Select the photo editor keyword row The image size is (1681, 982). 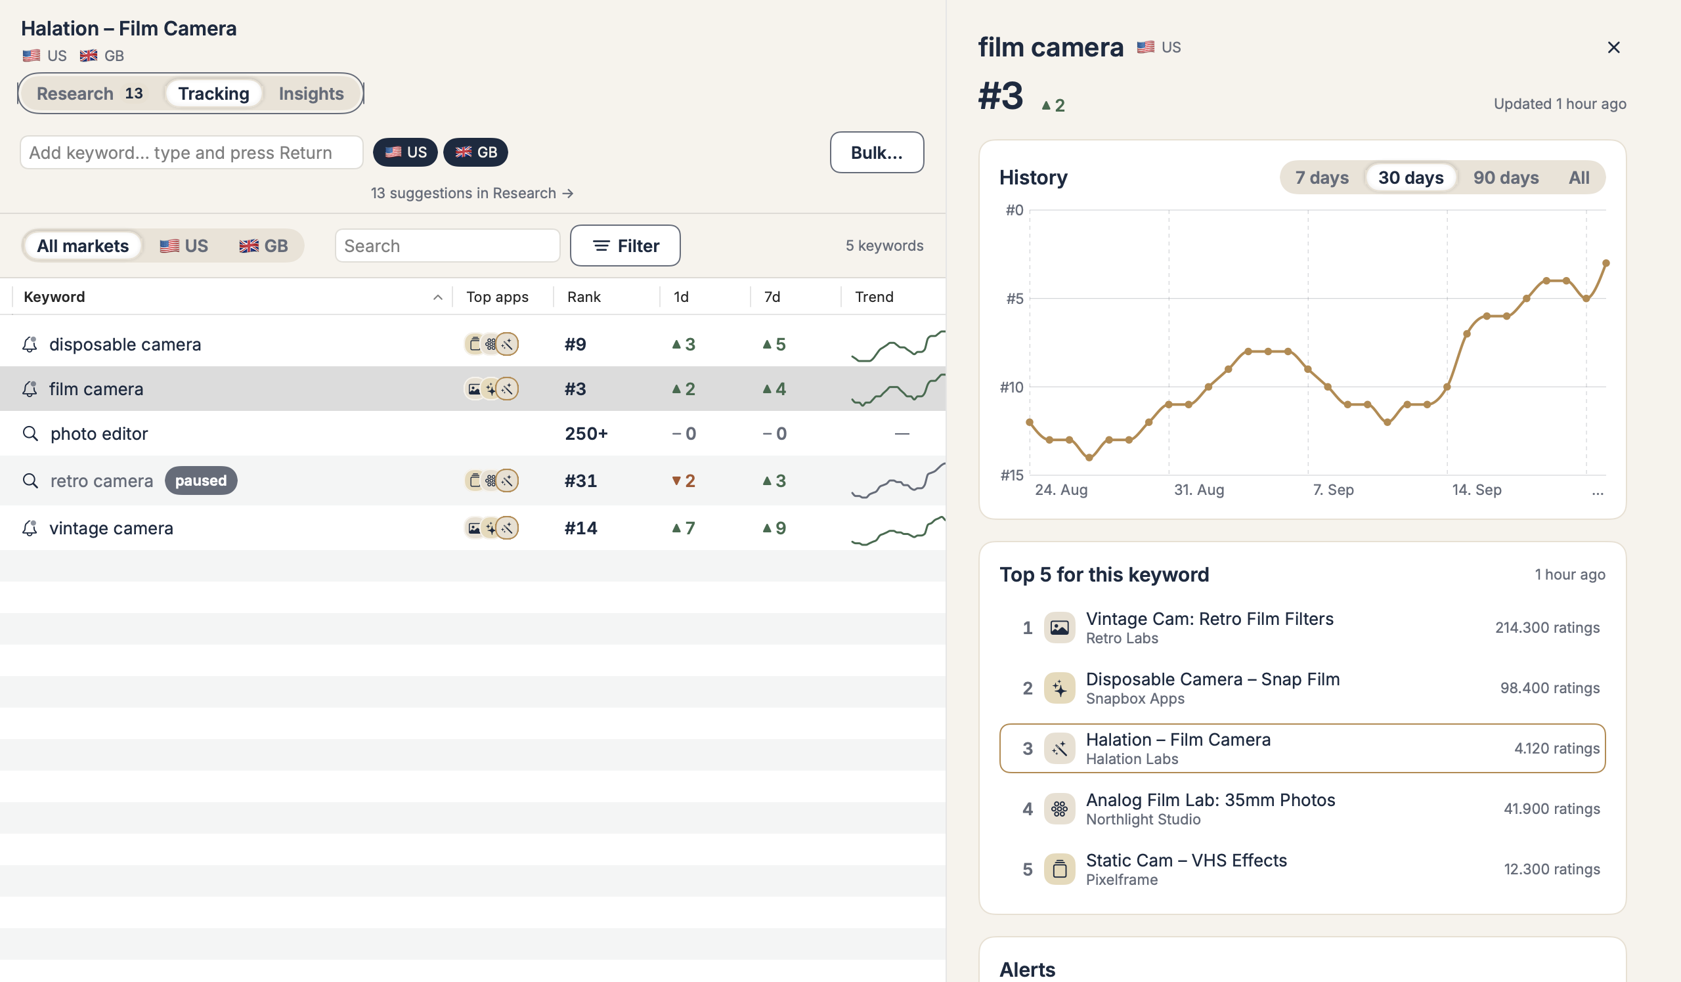[472, 433]
